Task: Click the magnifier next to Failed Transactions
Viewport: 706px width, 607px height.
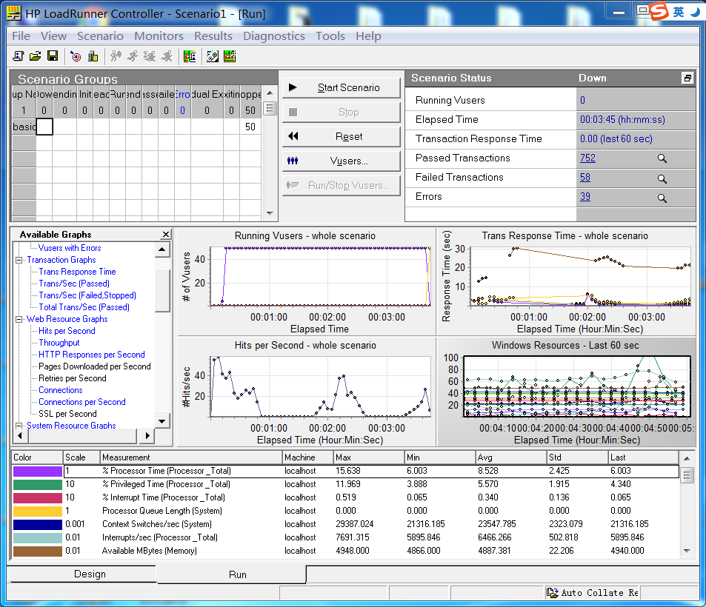Action: [662, 178]
